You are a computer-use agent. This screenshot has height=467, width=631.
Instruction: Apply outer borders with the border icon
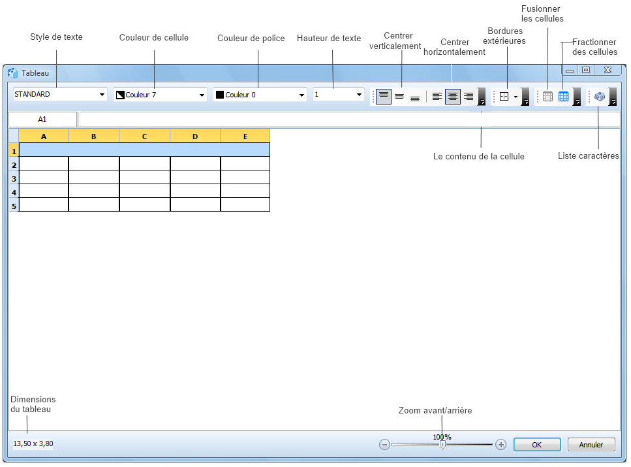tap(504, 97)
